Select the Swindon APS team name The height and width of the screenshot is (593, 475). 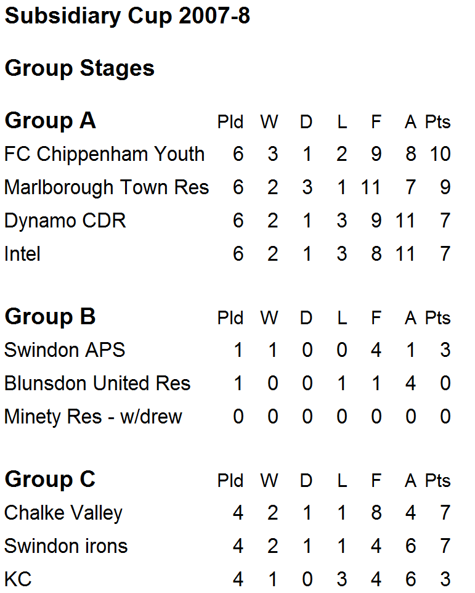[65, 350]
